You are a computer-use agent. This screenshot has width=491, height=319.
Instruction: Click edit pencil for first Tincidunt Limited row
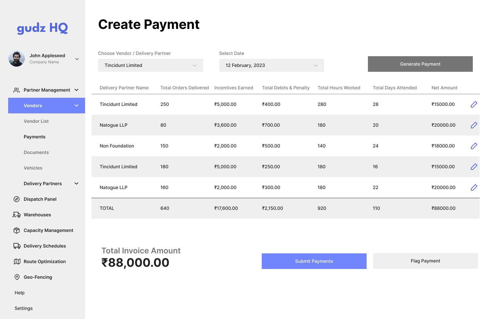pos(474,104)
